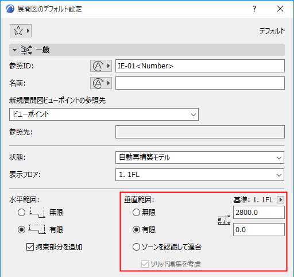Click the 一般 panel icon
Screen dimensions: 294x277
point(26,50)
